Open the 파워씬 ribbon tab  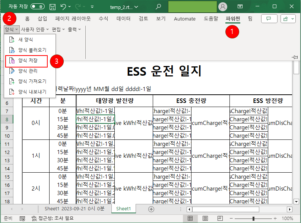click(233, 19)
